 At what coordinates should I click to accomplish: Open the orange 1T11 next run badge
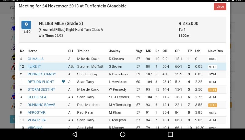[213, 105]
